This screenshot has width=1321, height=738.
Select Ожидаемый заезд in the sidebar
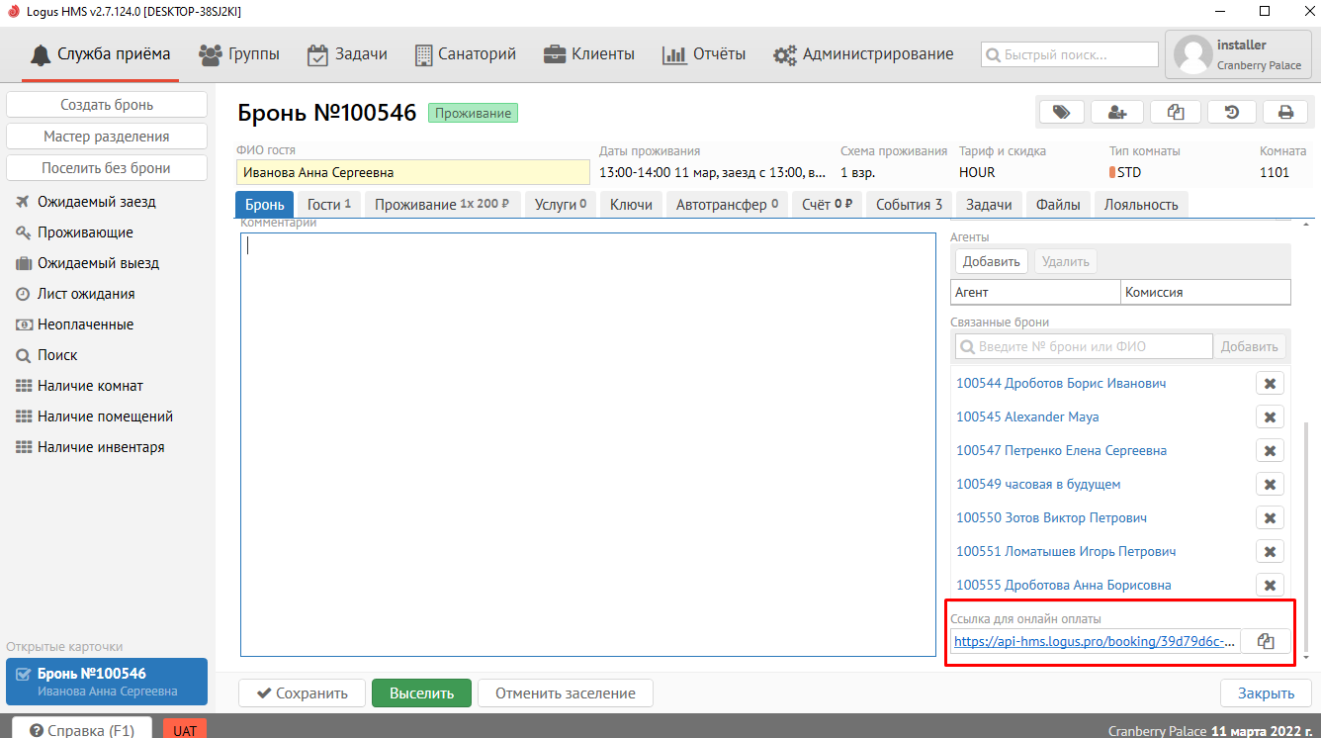pyautogui.click(x=96, y=202)
